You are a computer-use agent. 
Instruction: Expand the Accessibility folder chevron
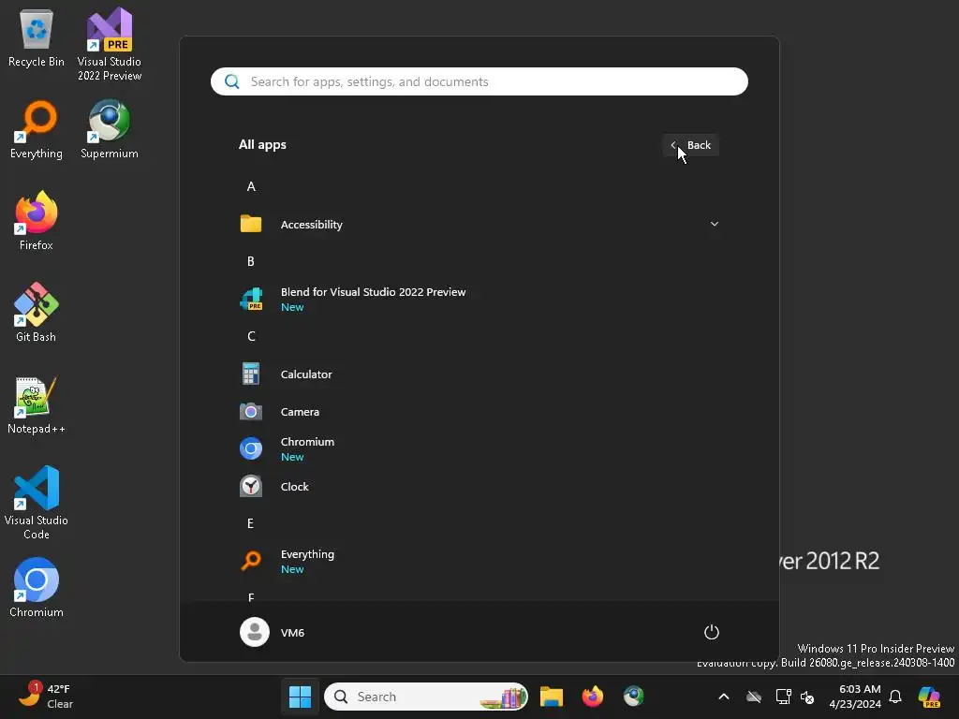pyautogui.click(x=714, y=225)
